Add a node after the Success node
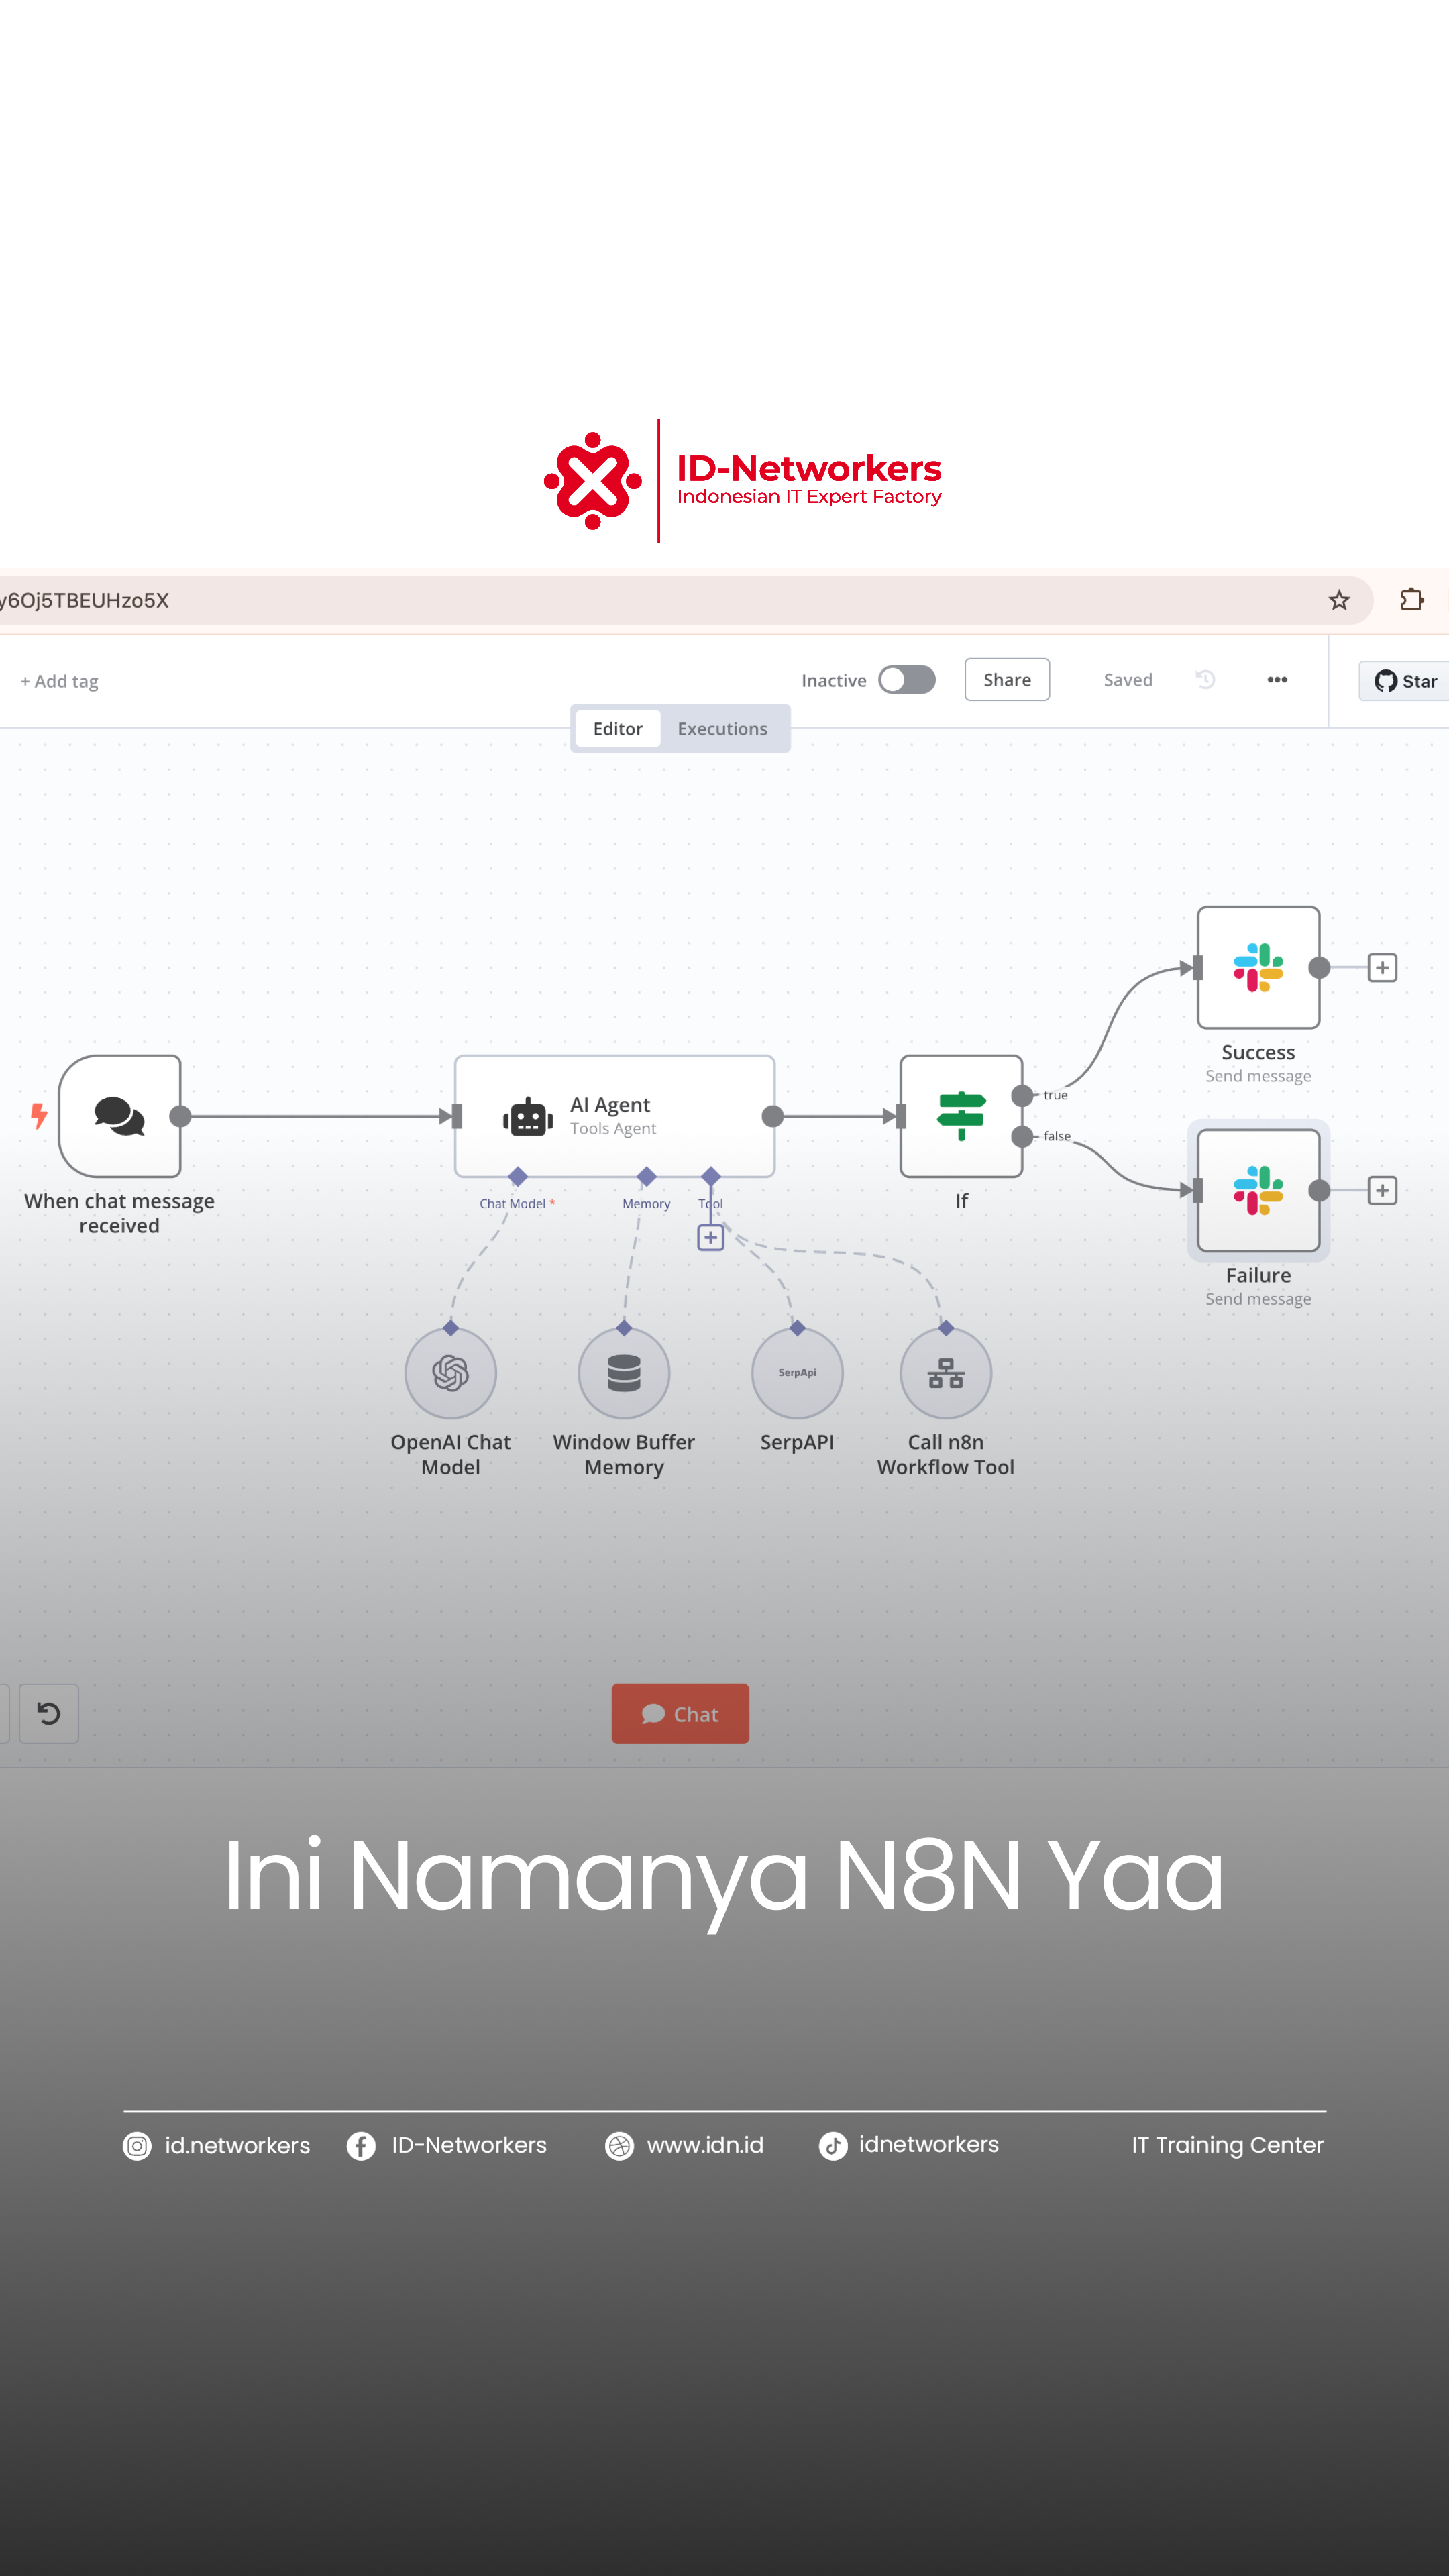The height and width of the screenshot is (2576, 1449). coord(1382,967)
